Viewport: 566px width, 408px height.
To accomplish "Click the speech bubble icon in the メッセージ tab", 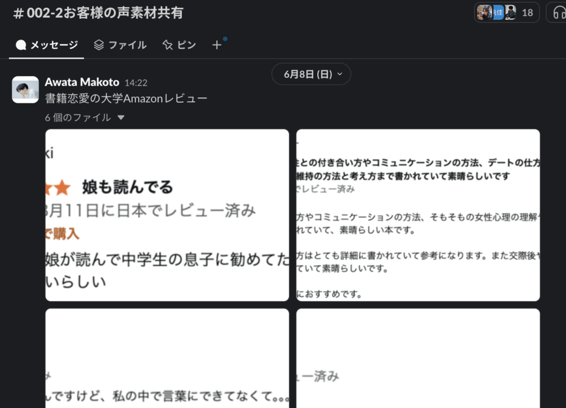I will [21, 45].
